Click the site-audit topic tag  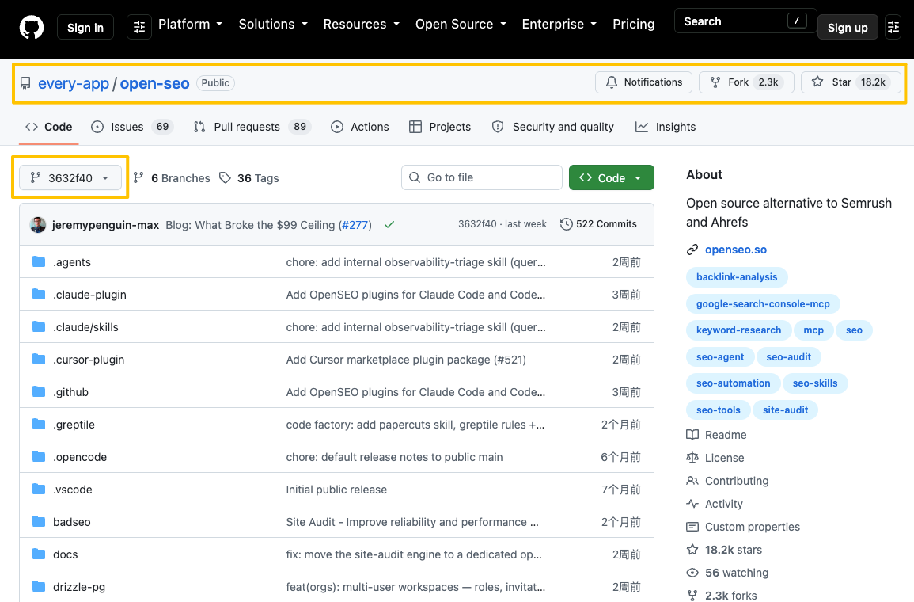[785, 410]
